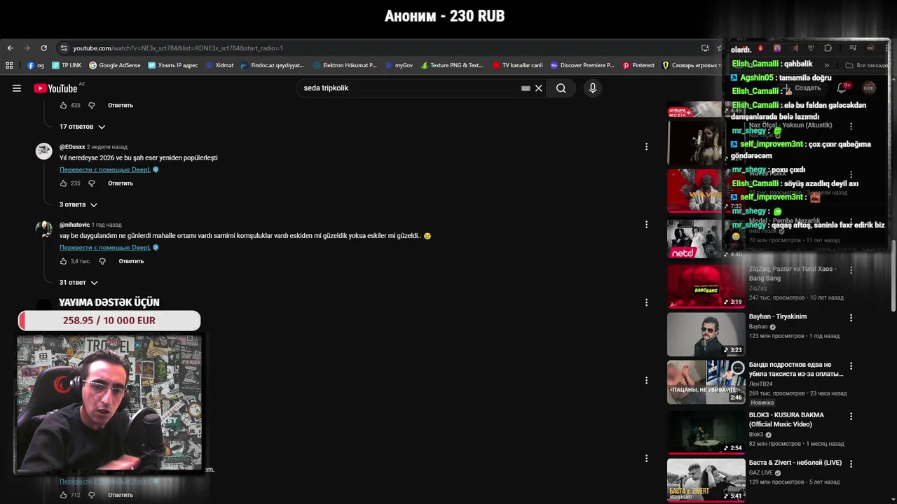Reply to @EOssxx comment via Ответить

121,183
